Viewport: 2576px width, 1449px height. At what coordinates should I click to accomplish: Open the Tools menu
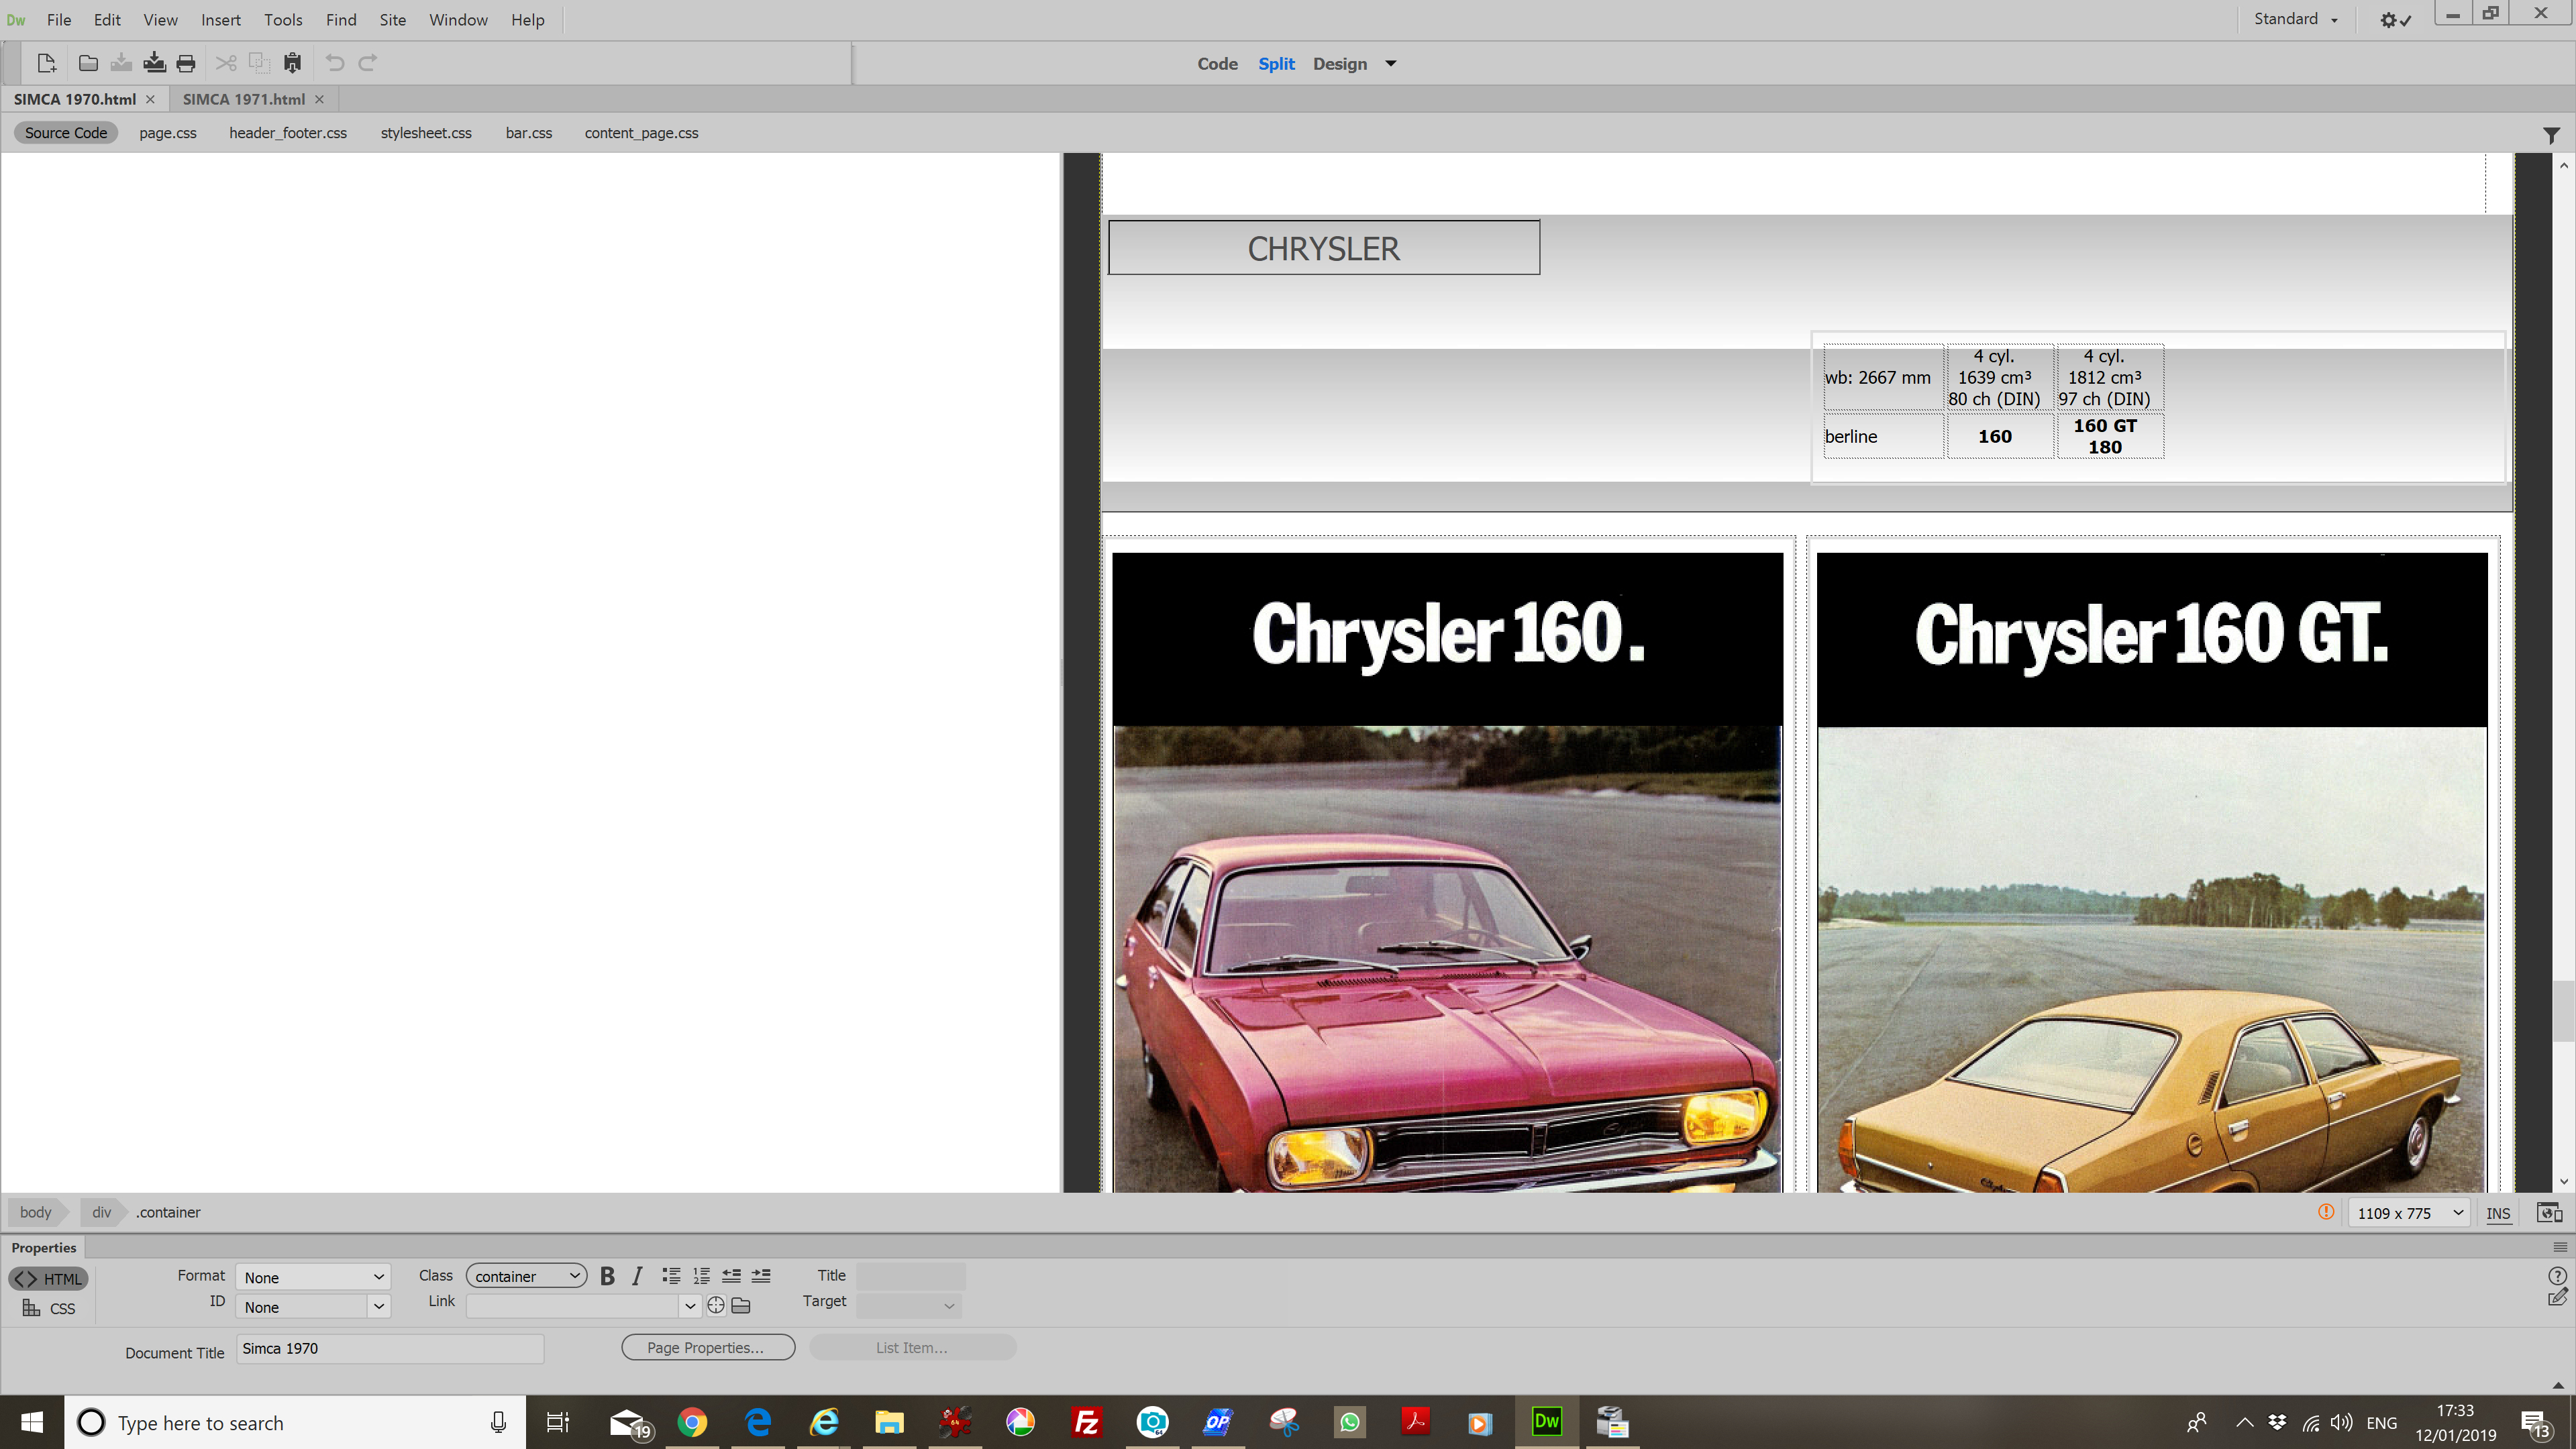coord(283,20)
